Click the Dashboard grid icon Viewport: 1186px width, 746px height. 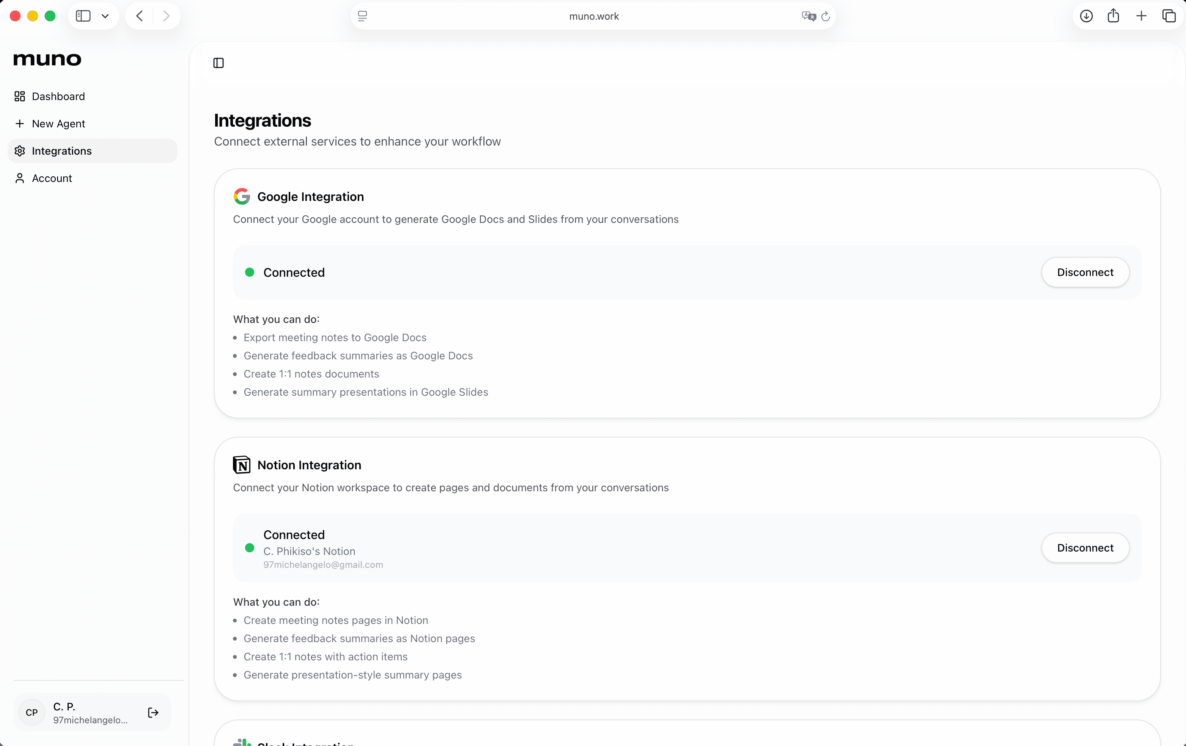point(20,96)
